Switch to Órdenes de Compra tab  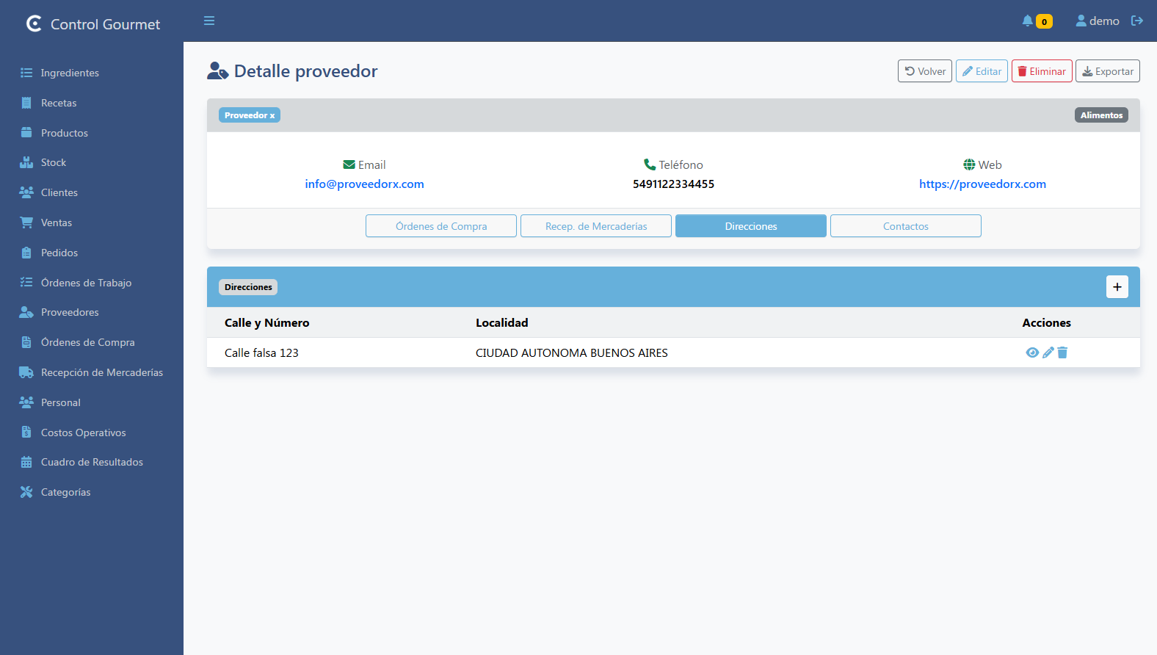click(441, 226)
